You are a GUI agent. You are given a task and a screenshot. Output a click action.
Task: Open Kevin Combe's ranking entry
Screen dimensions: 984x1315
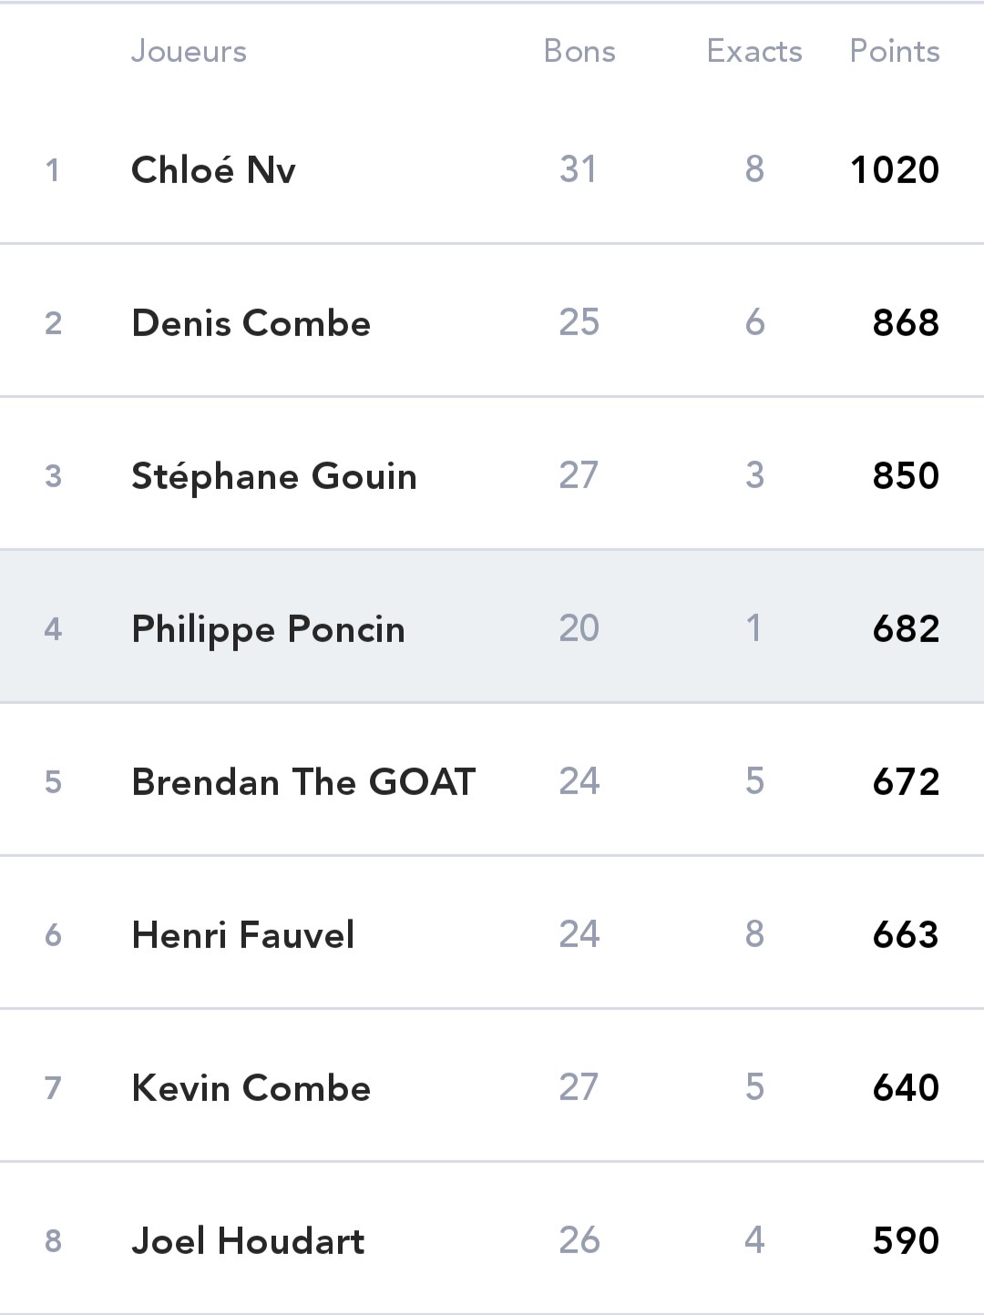tap(492, 1086)
